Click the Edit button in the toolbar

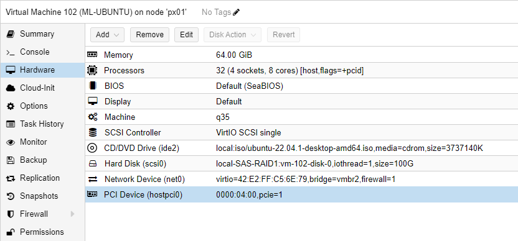click(x=186, y=35)
